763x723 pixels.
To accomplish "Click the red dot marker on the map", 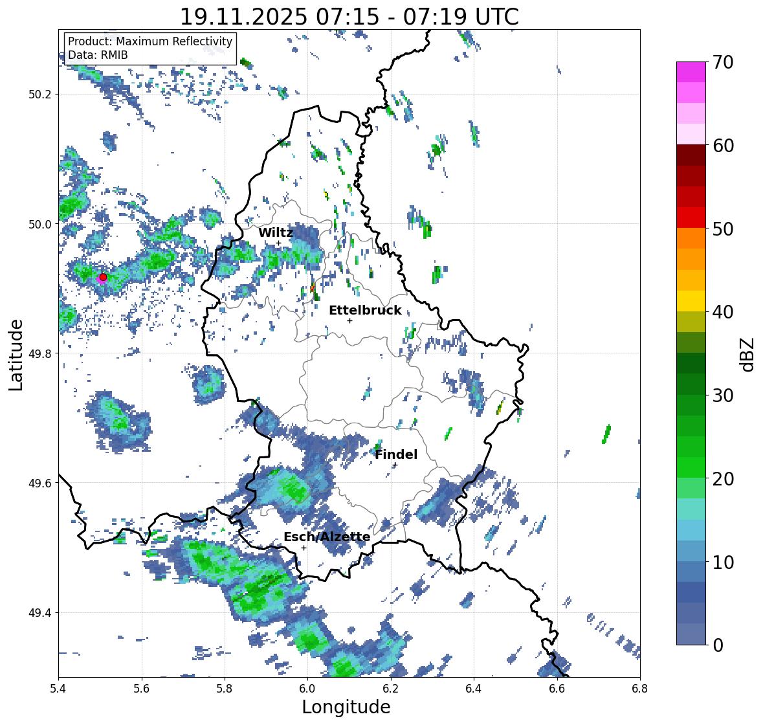I will click(103, 277).
